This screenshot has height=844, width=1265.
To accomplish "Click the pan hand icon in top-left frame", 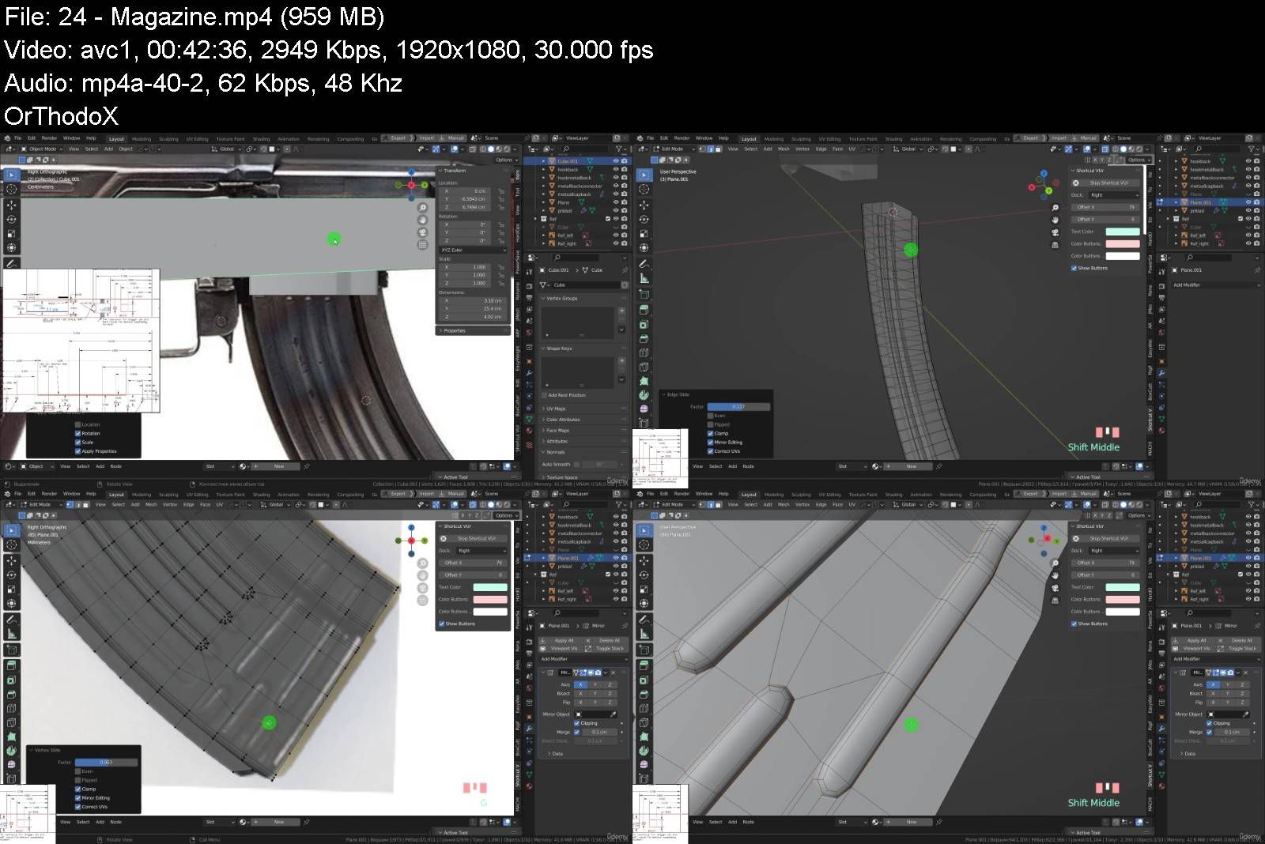I will [x=423, y=220].
